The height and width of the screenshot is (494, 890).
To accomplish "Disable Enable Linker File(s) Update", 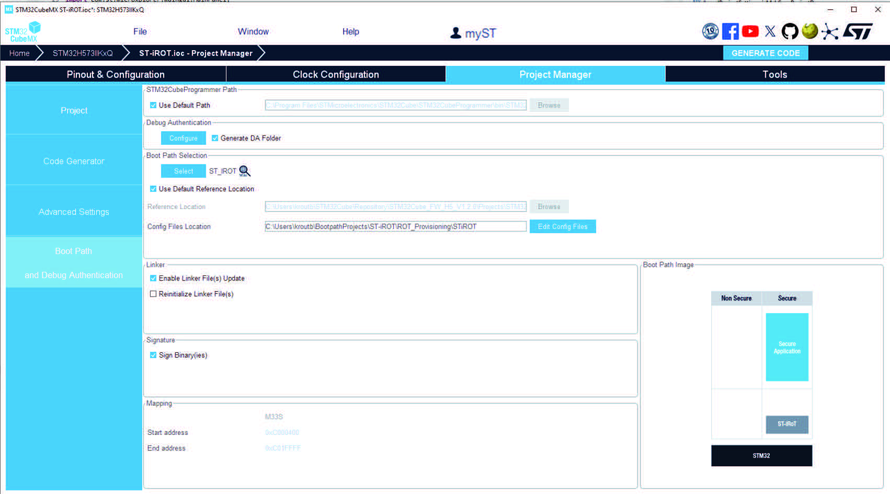I will [153, 278].
